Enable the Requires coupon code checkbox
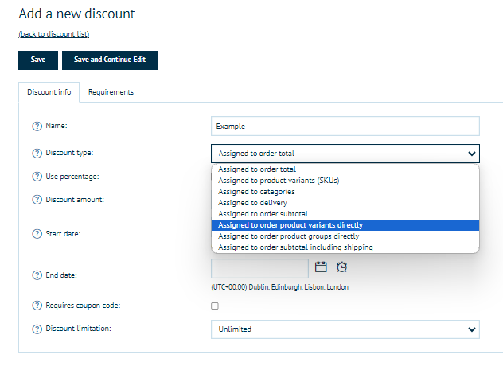The height and width of the screenshot is (366, 503). pyautogui.click(x=215, y=306)
